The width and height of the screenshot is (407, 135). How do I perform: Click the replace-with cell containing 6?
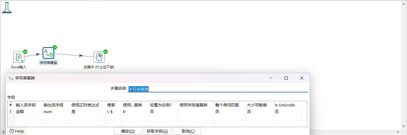pyautogui.click(x=135, y=111)
